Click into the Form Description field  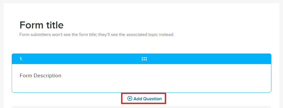pos(41,76)
